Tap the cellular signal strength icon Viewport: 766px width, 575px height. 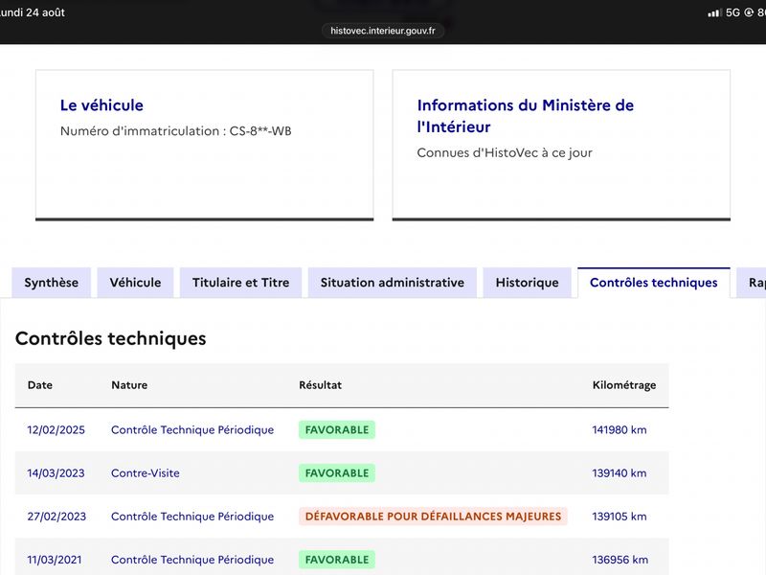[x=714, y=12]
